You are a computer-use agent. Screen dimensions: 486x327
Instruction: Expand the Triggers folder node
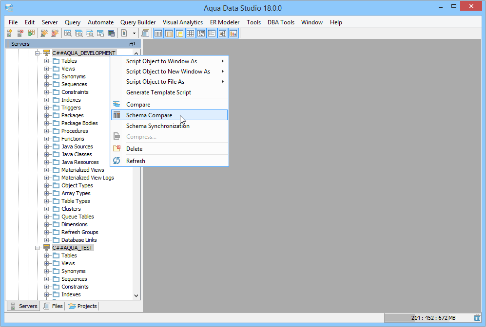(46, 108)
